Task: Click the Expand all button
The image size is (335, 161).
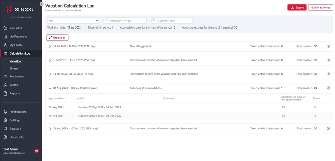Action: pos(57,37)
